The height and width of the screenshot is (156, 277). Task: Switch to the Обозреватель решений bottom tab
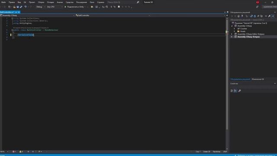click(x=240, y=79)
